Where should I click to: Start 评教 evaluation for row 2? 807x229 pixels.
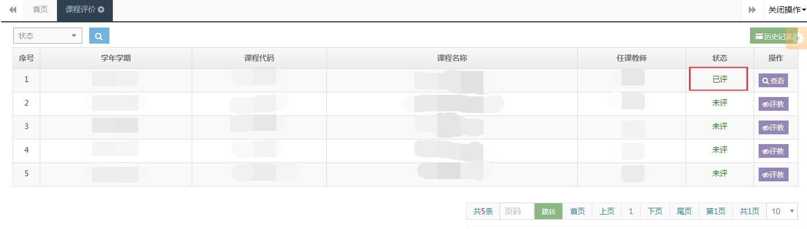(773, 104)
